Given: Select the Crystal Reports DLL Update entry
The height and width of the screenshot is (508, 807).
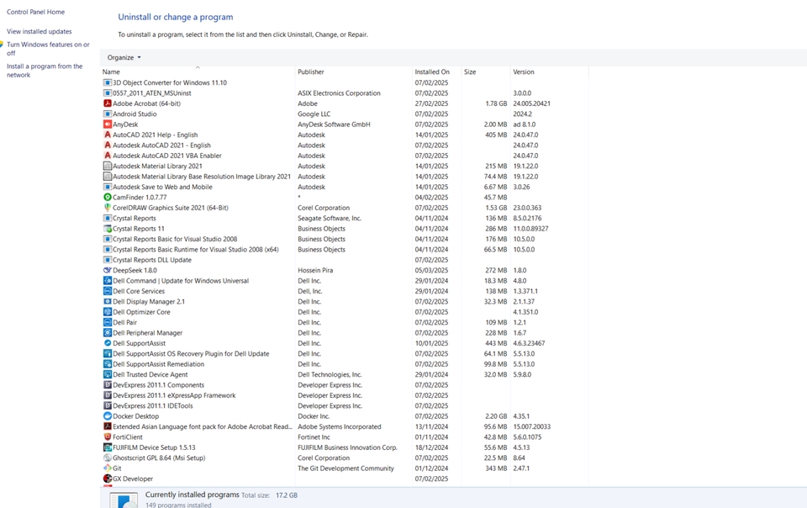Looking at the screenshot, I should [x=152, y=260].
